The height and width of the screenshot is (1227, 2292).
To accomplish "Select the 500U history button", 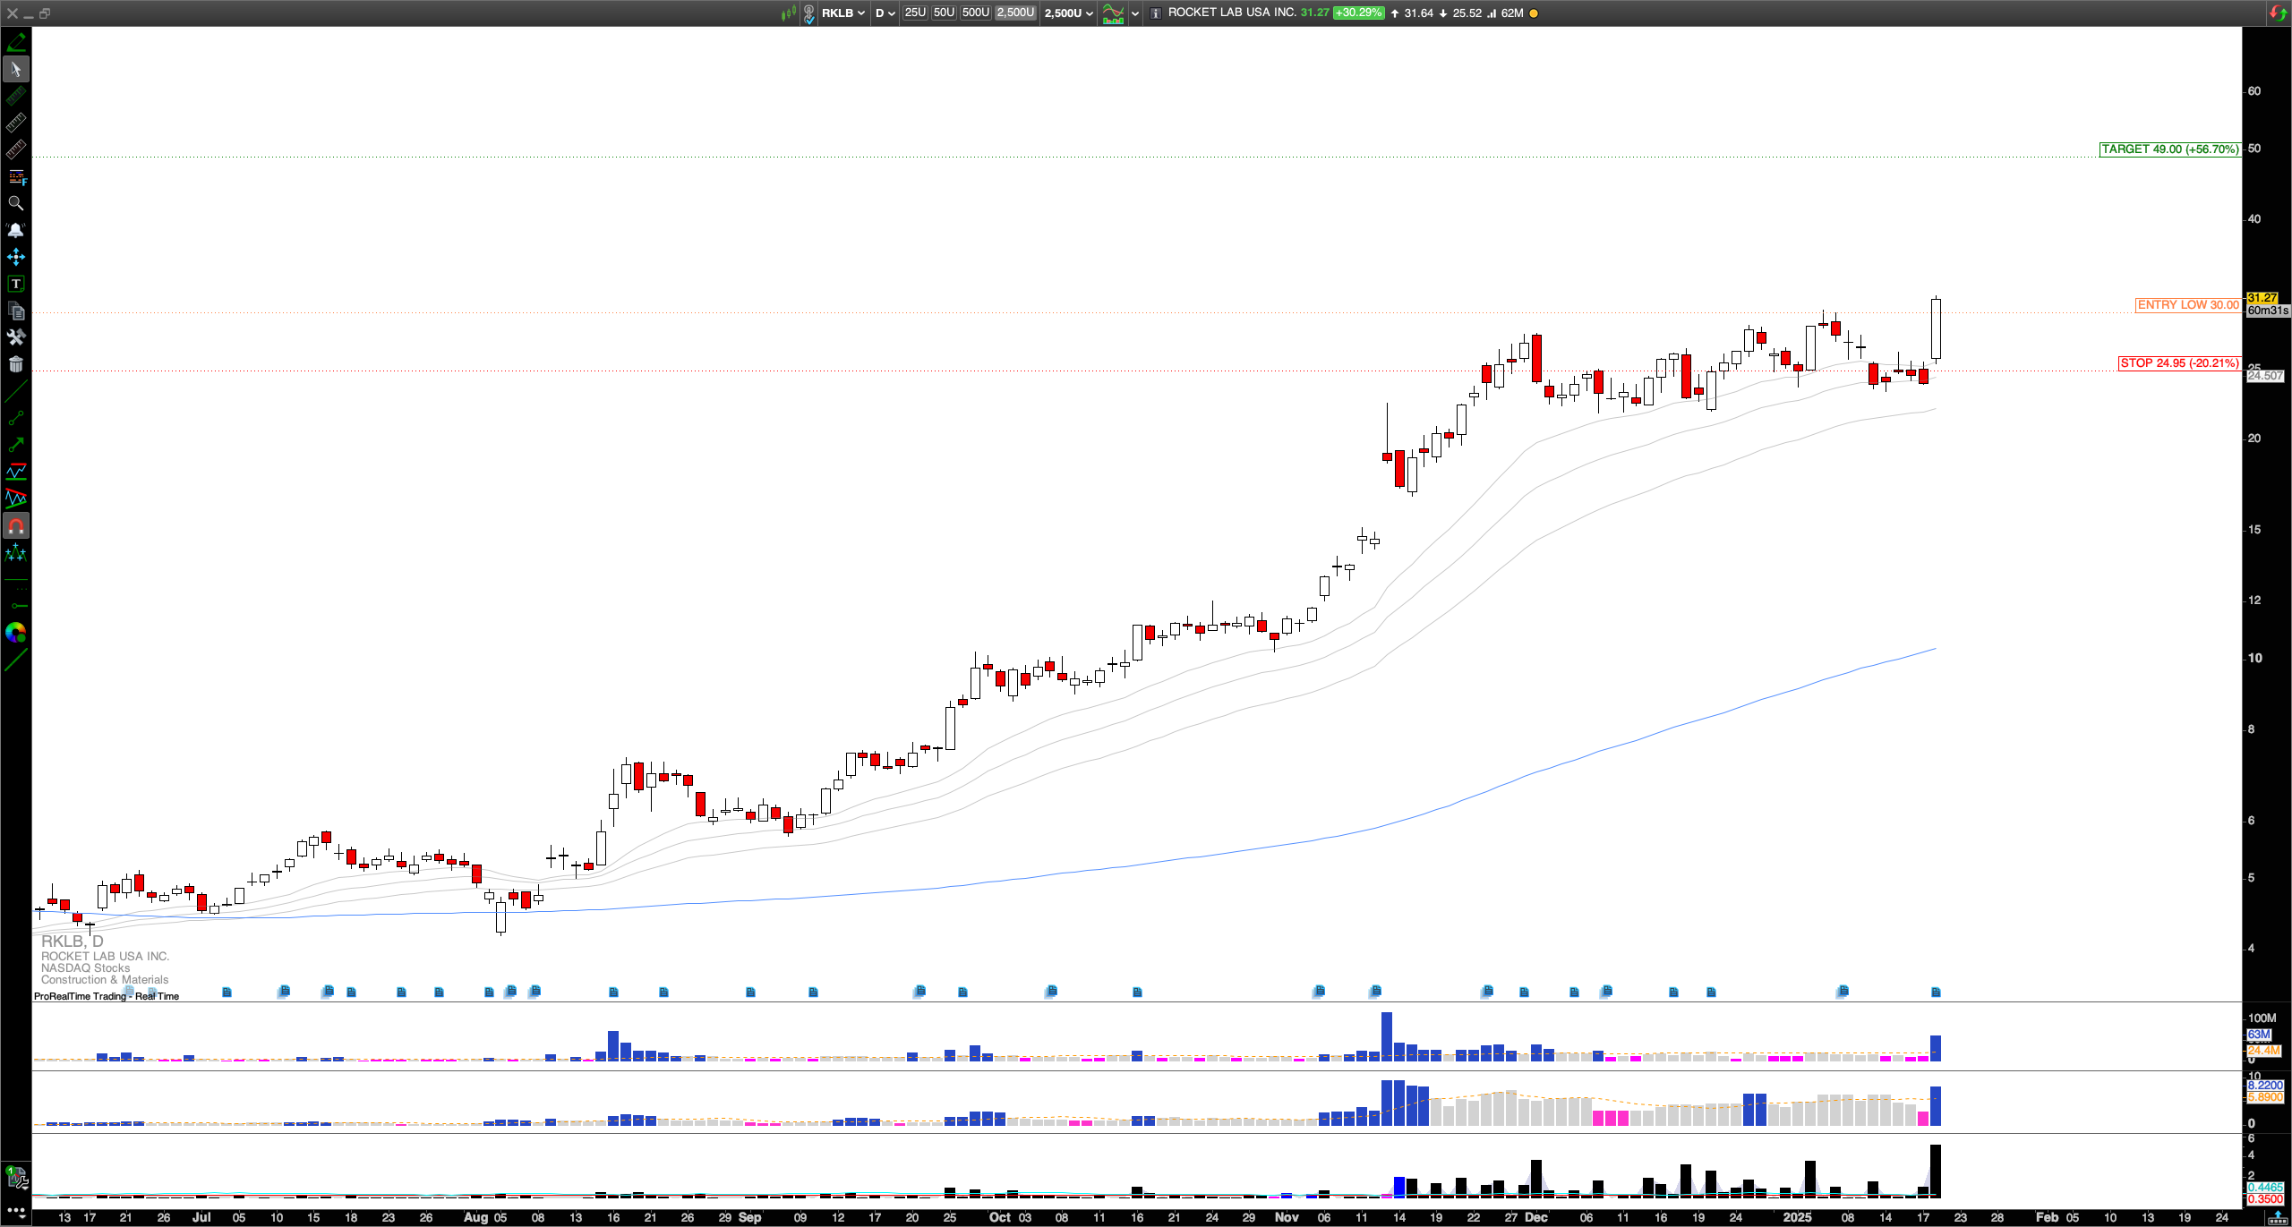I will 975,13.
